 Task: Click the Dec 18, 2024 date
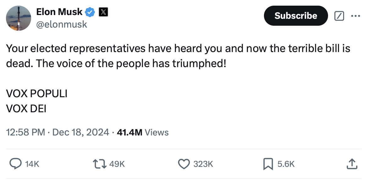(81, 132)
